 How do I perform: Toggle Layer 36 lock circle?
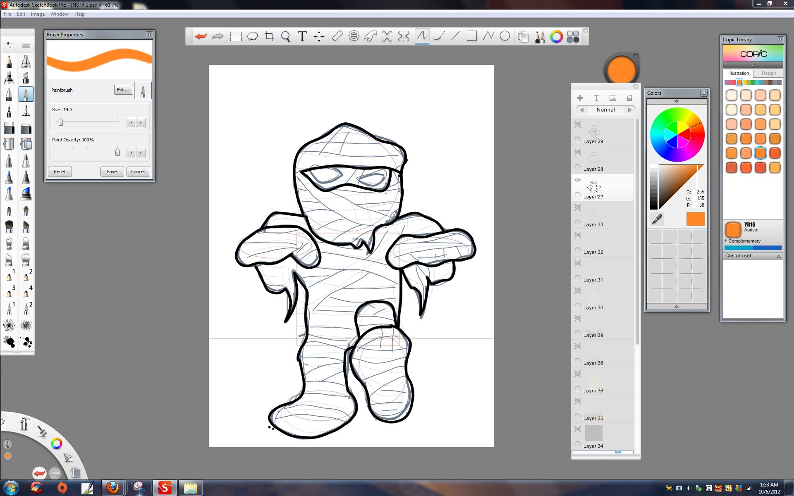coord(578,389)
